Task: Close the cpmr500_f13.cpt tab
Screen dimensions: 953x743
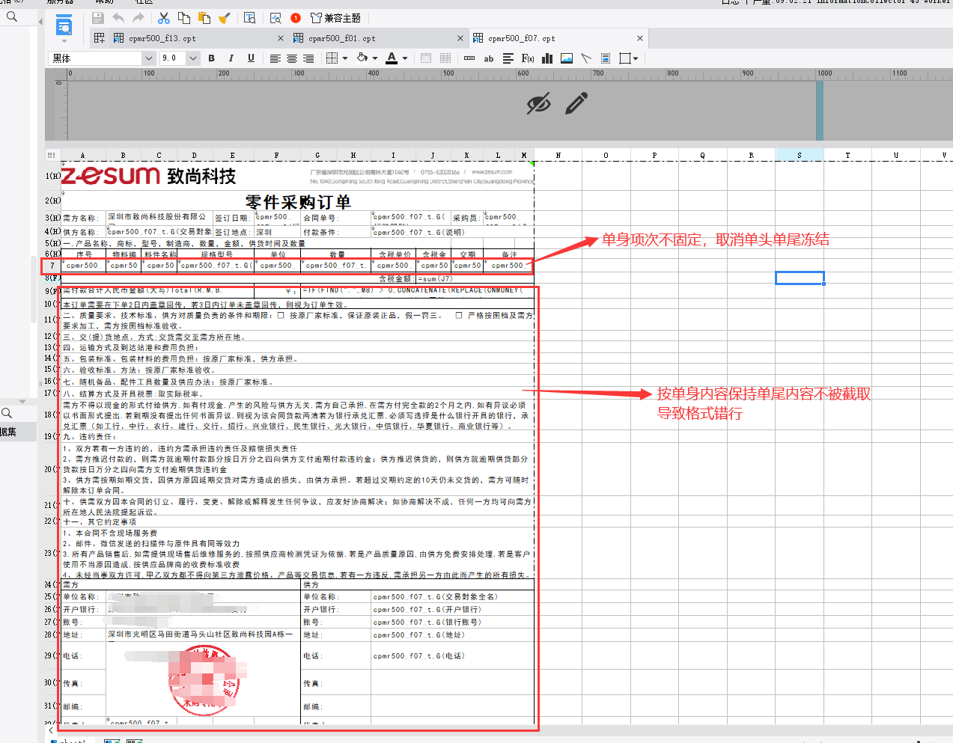Action: tap(281, 38)
